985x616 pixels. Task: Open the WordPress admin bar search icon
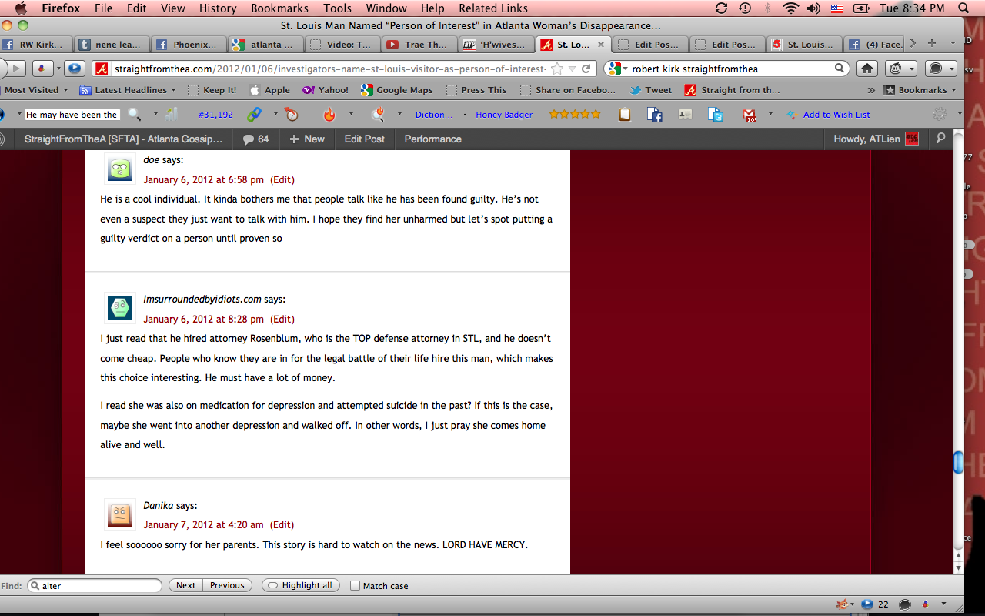point(940,139)
